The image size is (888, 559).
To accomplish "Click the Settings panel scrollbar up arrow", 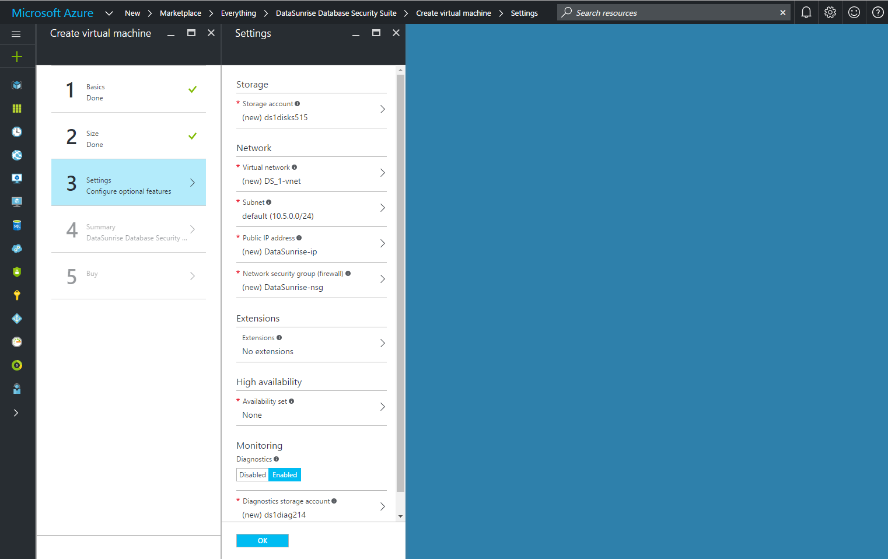I will click(x=400, y=70).
